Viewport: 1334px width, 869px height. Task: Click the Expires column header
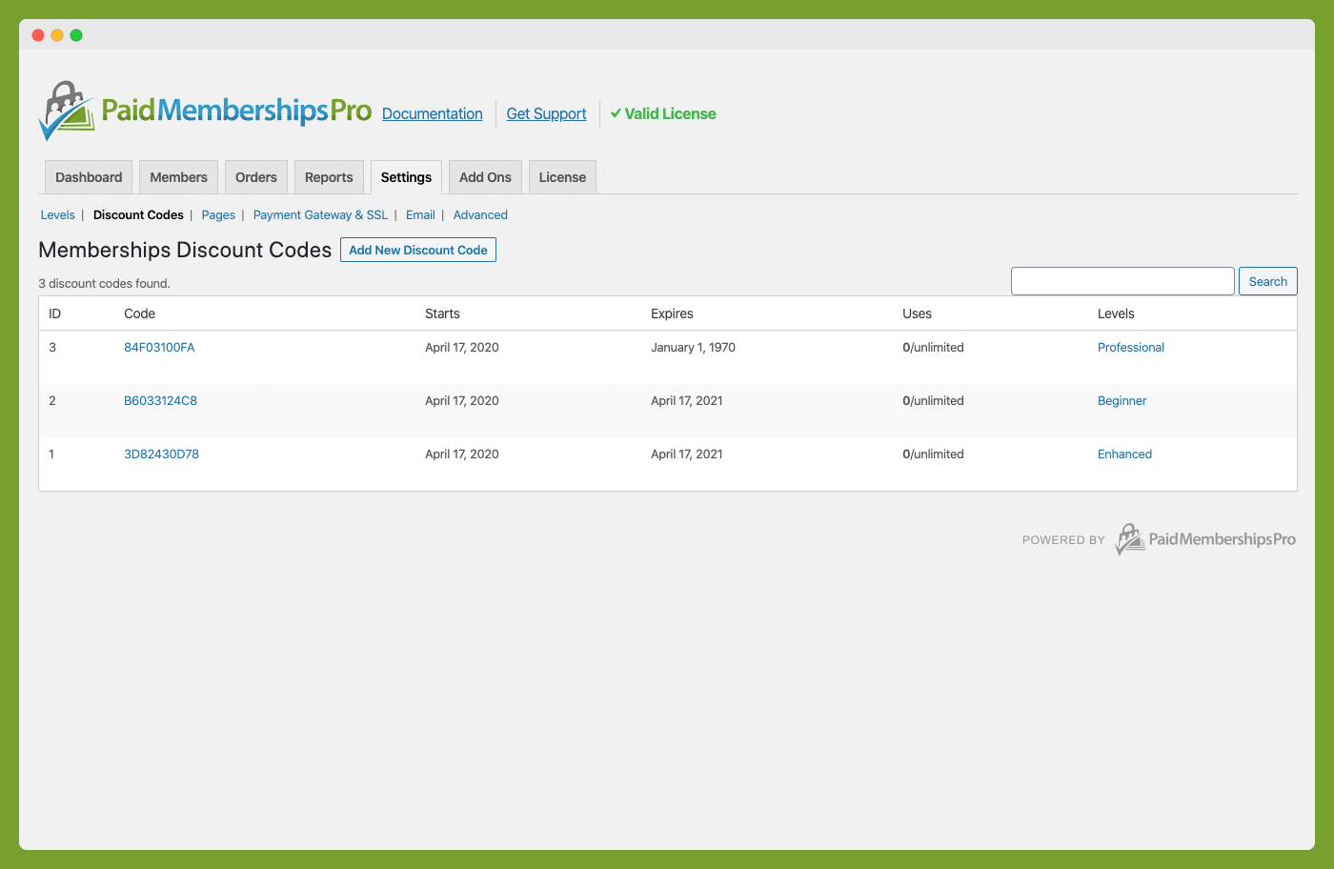point(672,313)
